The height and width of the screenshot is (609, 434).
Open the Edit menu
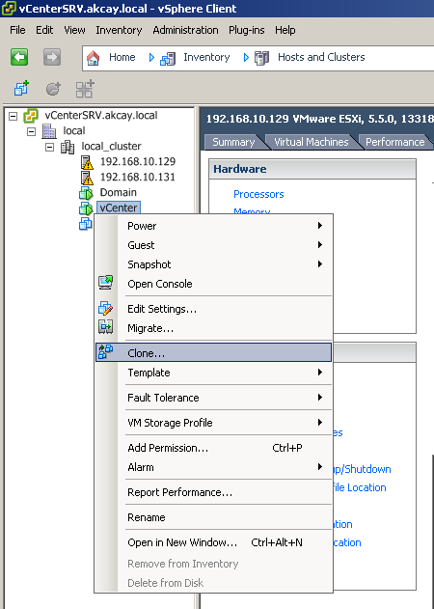pos(44,30)
